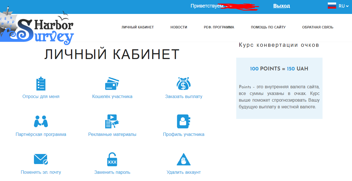Select the handshake partner program icon
The image size is (352, 181).
41,121
